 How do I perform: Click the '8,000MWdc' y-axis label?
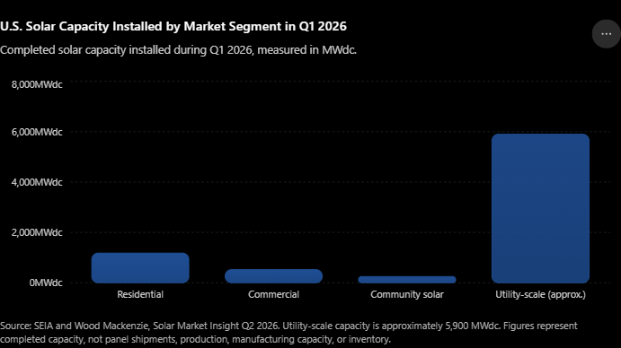pos(37,84)
